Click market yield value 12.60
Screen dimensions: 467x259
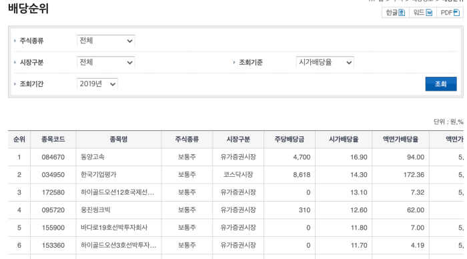point(359,210)
